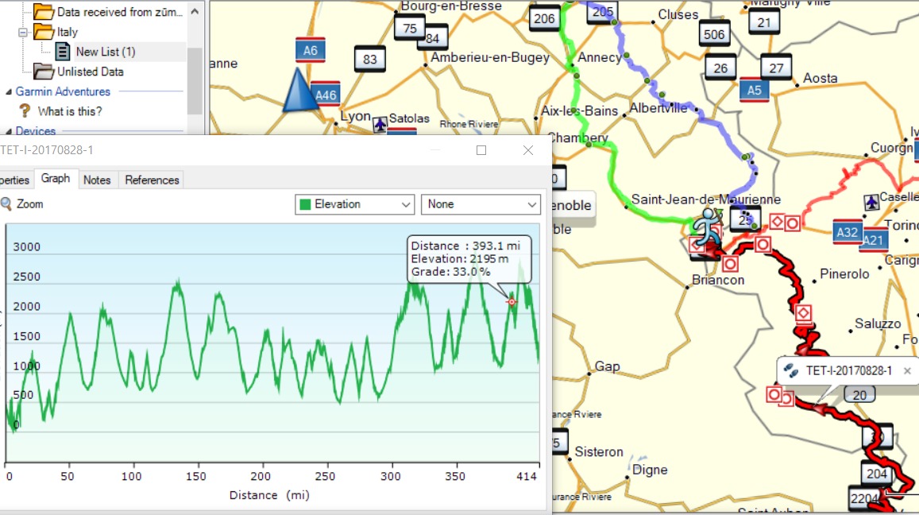Switch to the Properties tab
Image resolution: width=919 pixels, height=515 pixels.
(x=16, y=180)
